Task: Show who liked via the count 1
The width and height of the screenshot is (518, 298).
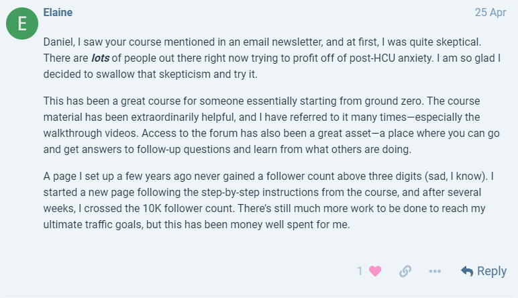Action: [360, 271]
